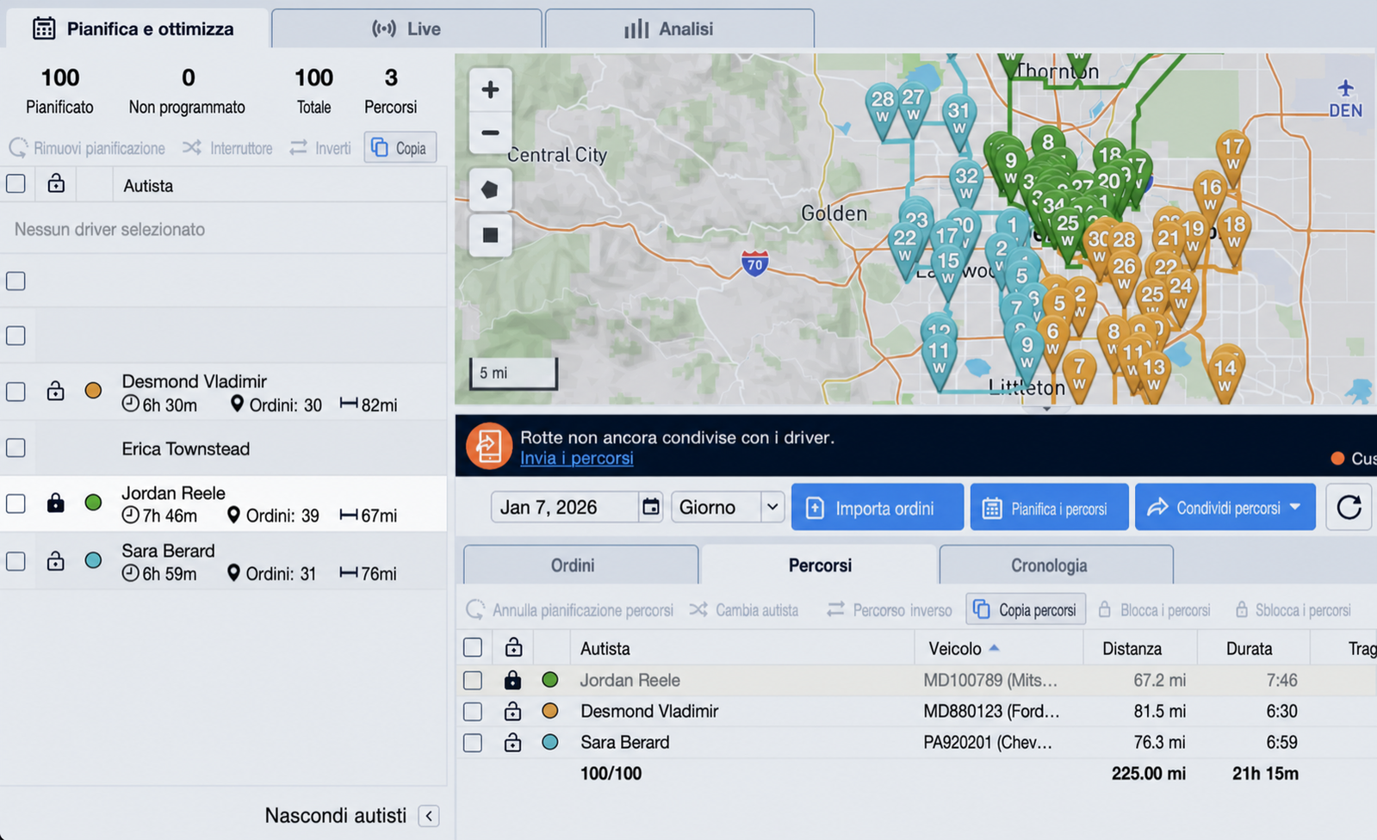The image size is (1377, 840).
Task: Check the Jordan Reele checkbox in driver list
Action: click(x=16, y=503)
